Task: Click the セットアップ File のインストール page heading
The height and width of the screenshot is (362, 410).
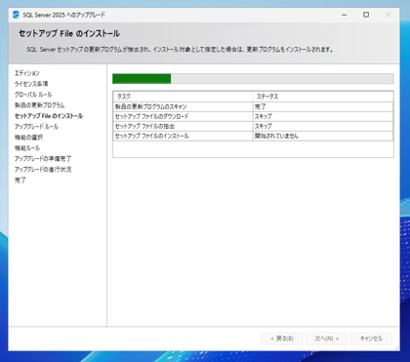Action: [69, 33]
